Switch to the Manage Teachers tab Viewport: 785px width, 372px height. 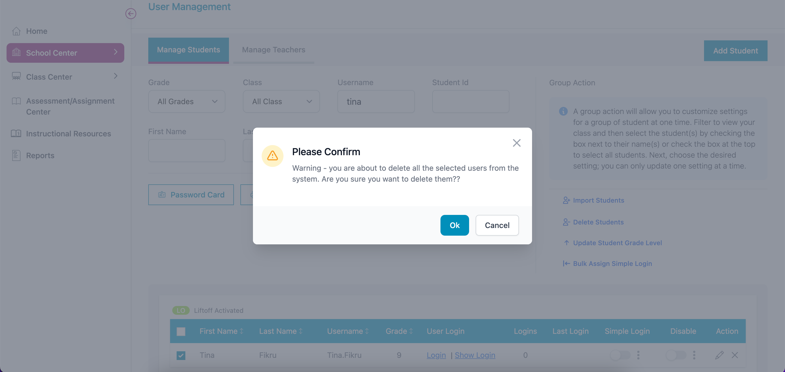point(274,49)
